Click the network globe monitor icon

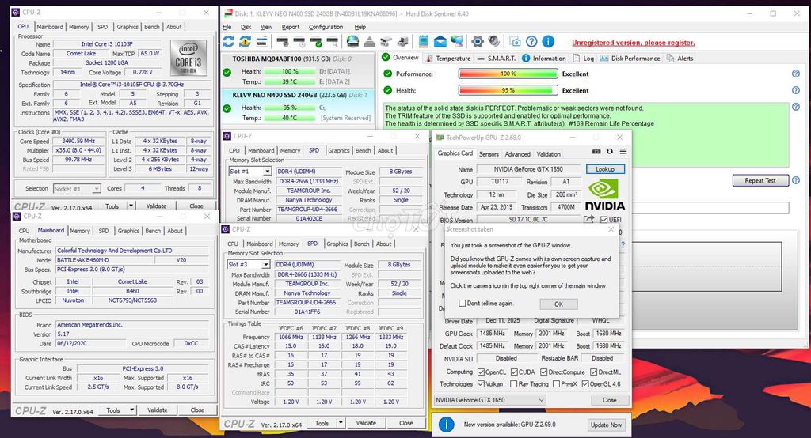coord(457,41)
